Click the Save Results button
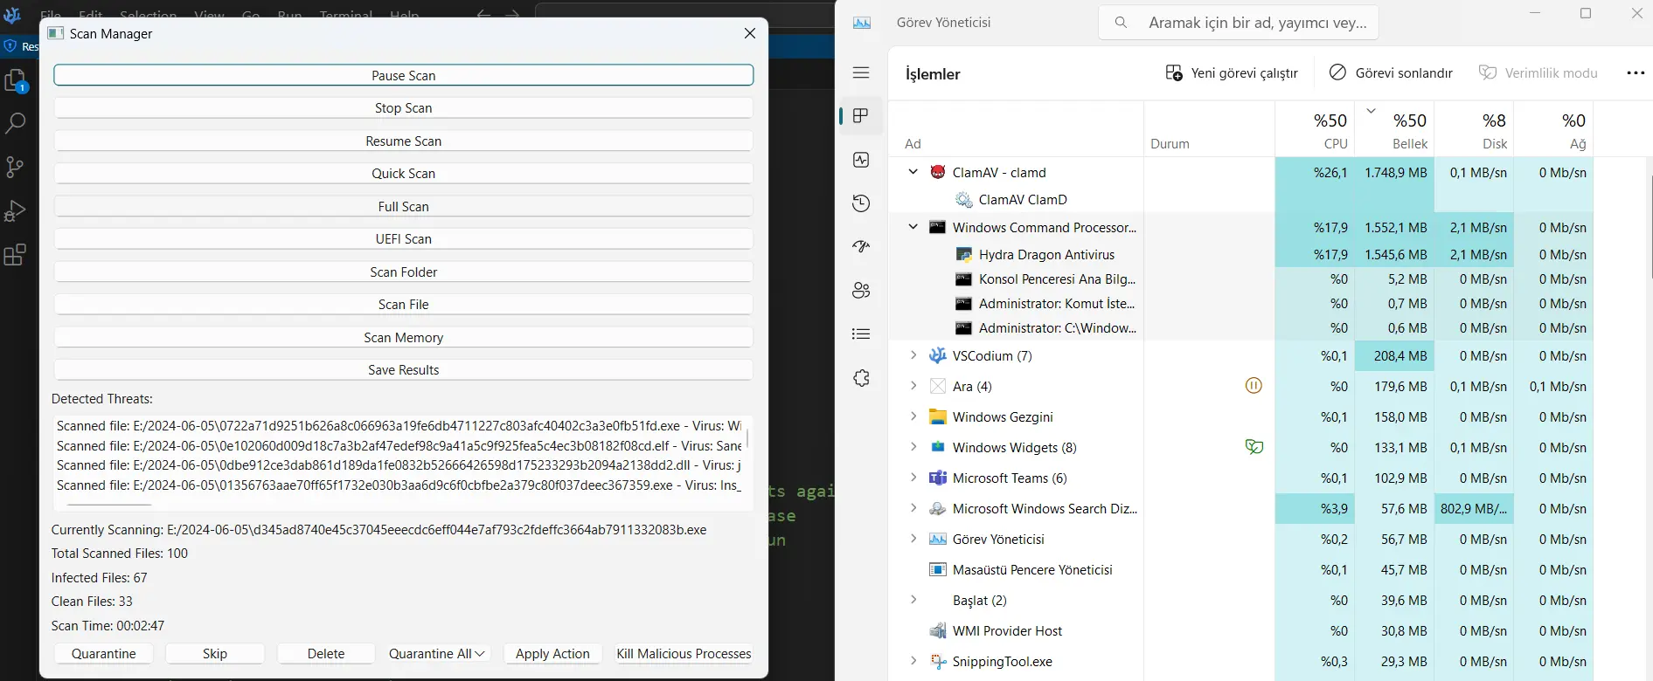This screenshot has height=681, width=1653. [x=403, y=370]
